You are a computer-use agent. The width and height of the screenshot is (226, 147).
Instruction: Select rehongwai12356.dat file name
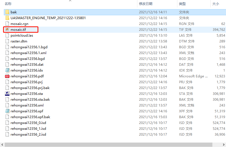click(27, 65)
